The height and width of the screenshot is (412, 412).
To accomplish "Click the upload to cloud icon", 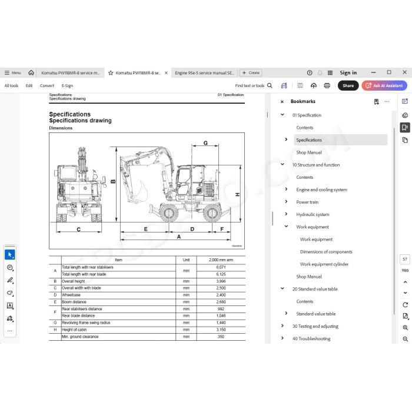I will 314,86.
